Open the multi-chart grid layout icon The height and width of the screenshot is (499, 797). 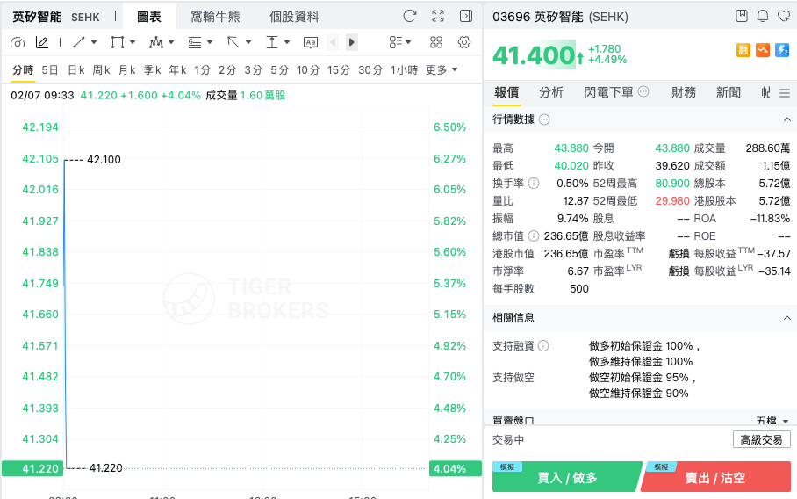pos(436,42)
